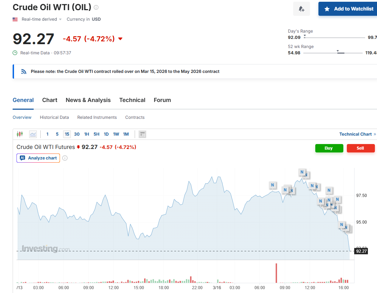
Task: Switch to candlestick chart type
Action: pos(20,134)
